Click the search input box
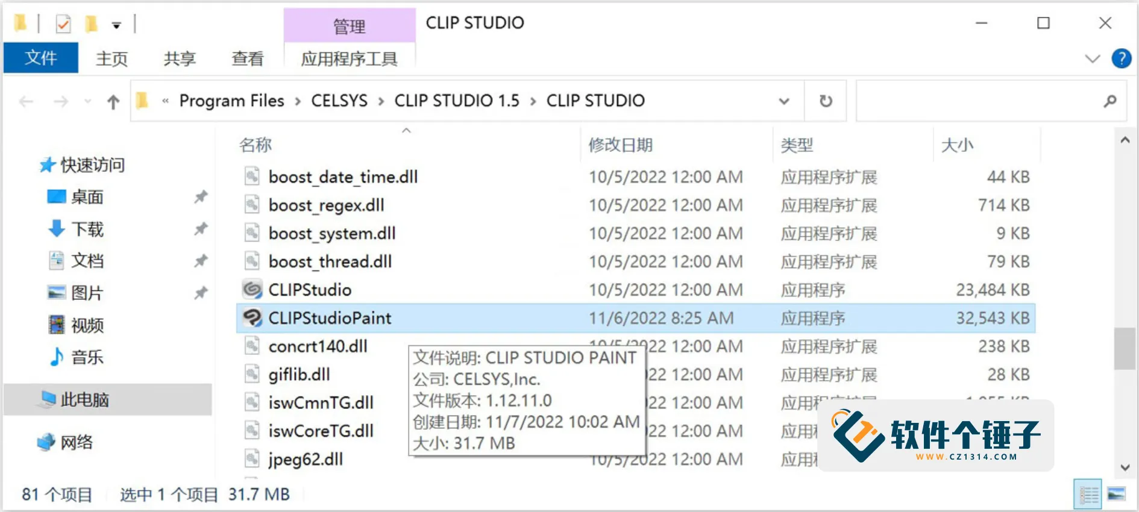The image size is (1139, 512). (991, 101)
